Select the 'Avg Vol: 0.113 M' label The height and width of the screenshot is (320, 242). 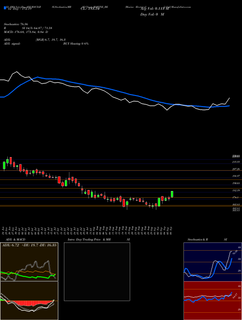(155, 8)
